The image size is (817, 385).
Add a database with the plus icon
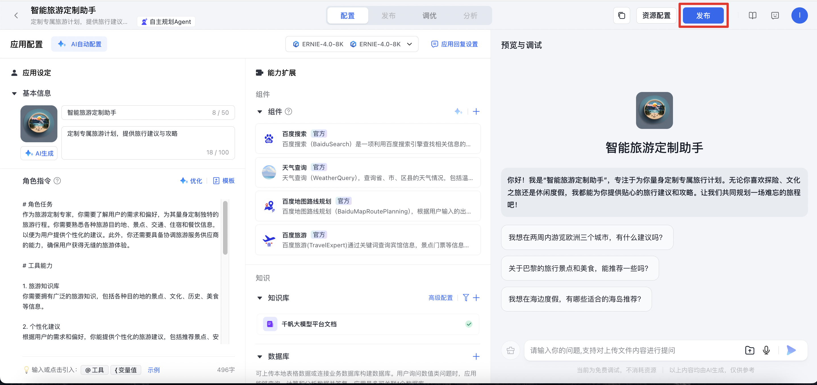pos(476,357)
